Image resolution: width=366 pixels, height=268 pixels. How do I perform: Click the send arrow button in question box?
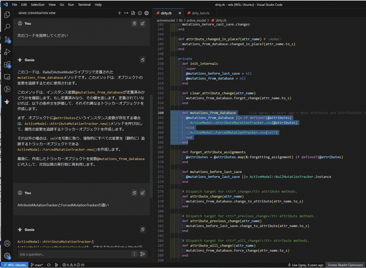(x=142, y=254)
